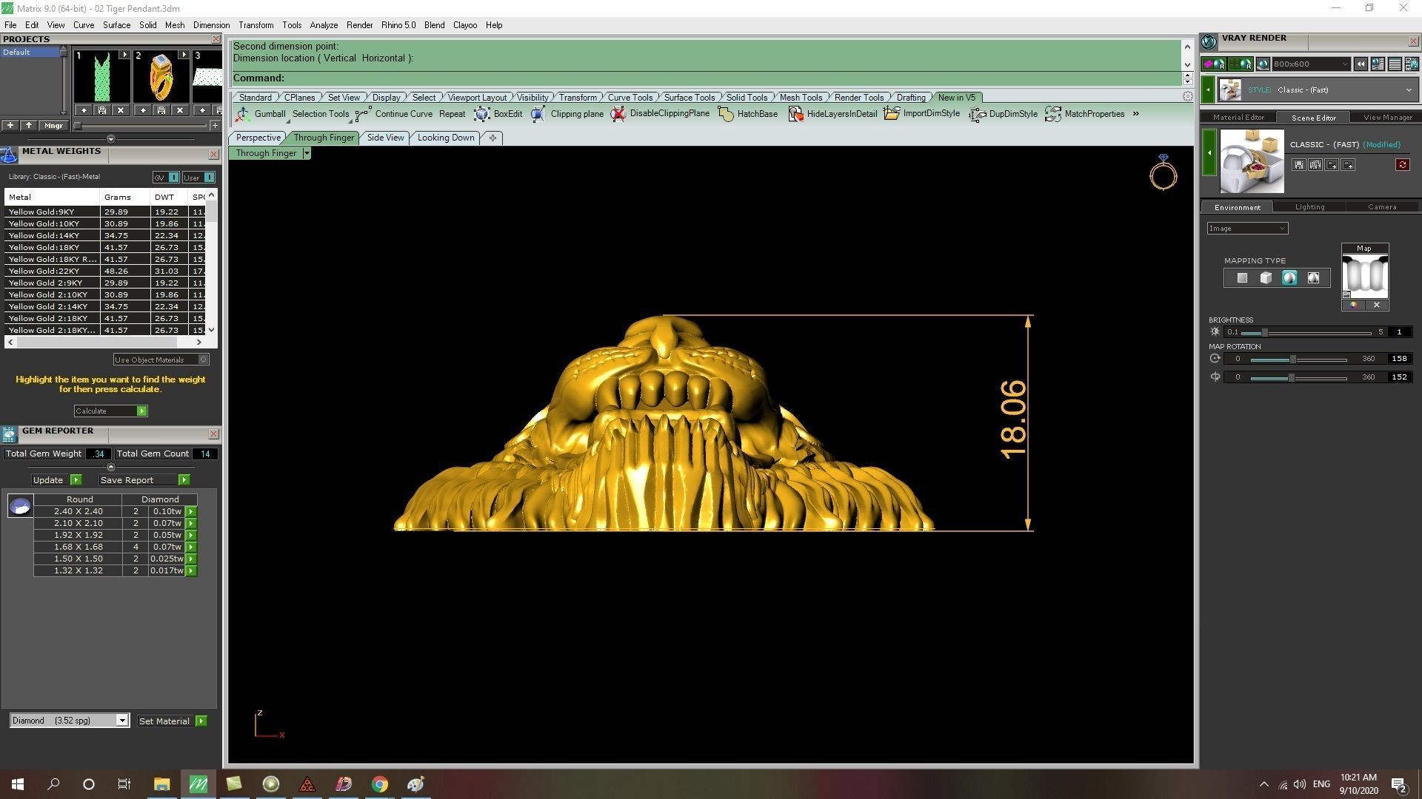Open the Curve Tools toolbar tab

pos(630,98)
